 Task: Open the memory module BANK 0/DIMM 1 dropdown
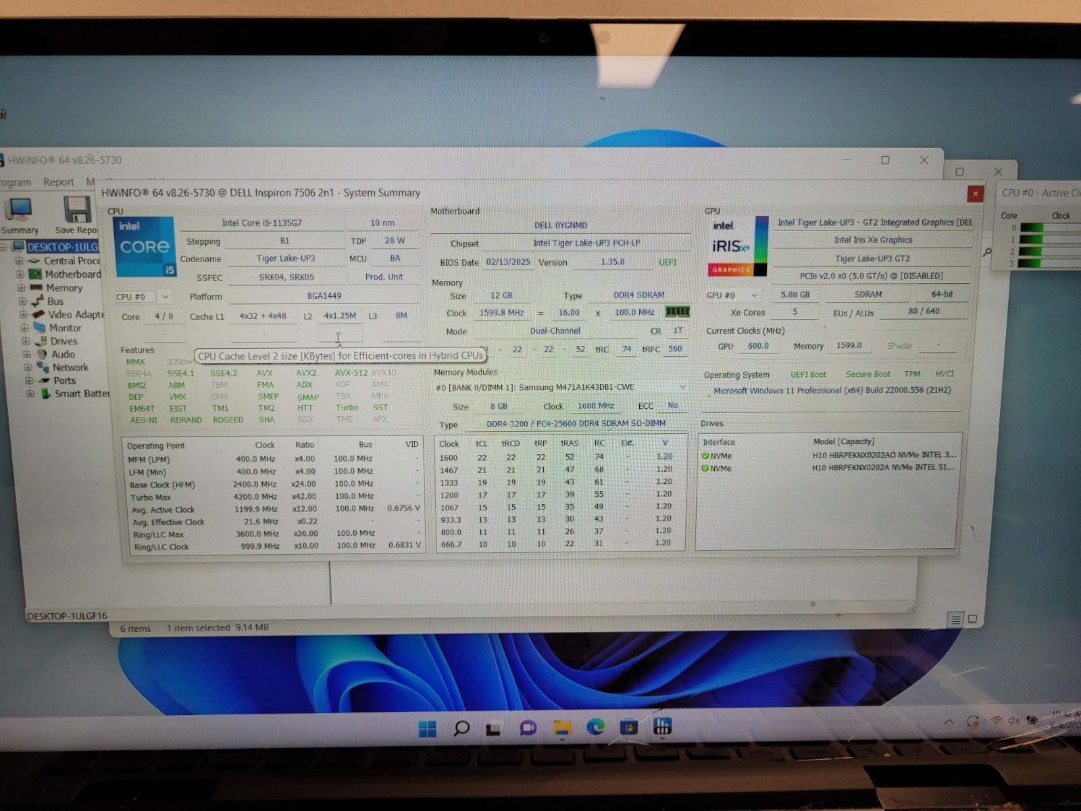click(682, 387)
